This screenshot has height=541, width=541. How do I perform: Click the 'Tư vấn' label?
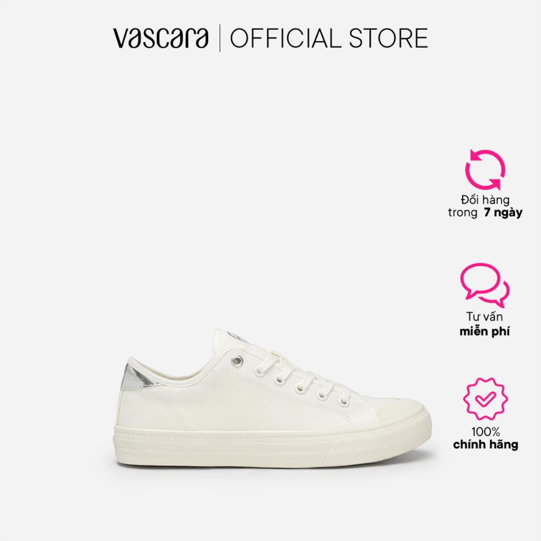coord(485,317)
